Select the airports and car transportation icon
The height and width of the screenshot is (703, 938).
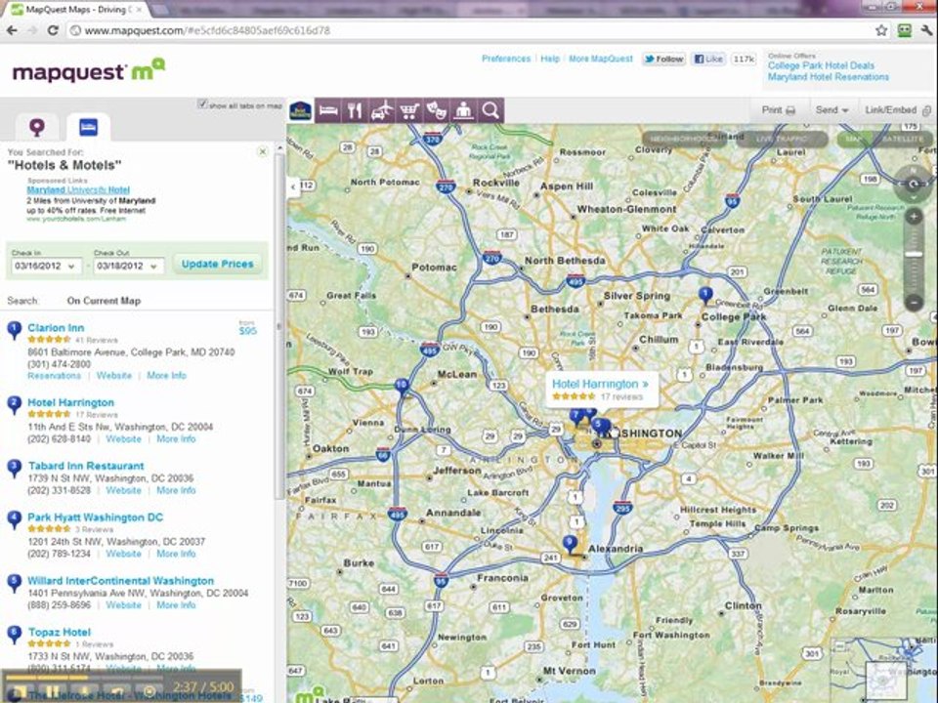(382, 110)
